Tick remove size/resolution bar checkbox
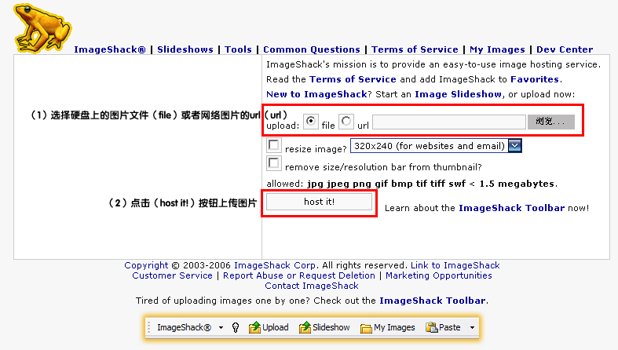This screenshot has height=350, width=618. click(x=273, y=163)
